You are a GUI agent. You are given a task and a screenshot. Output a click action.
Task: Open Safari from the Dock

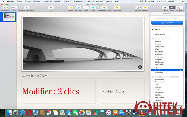[22, 113]
